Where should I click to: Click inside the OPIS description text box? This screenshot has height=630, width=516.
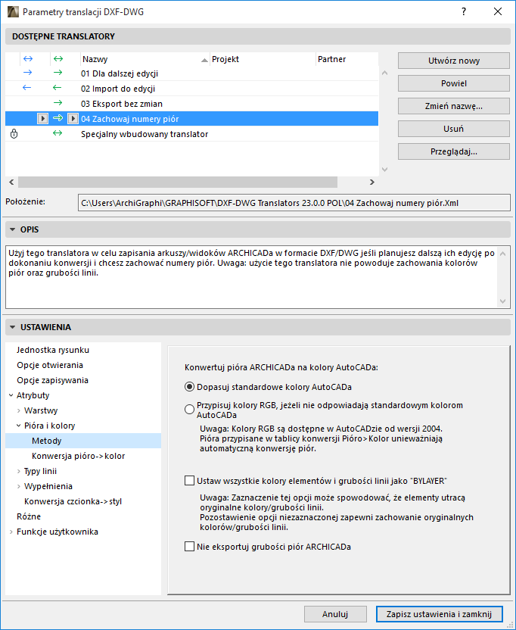[x=251, y=277]
